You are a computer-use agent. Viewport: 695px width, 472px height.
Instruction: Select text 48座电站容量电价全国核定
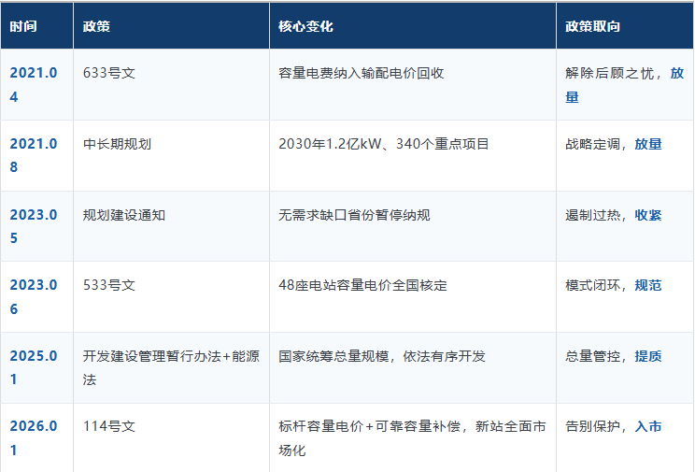click(x=362, y=285)
